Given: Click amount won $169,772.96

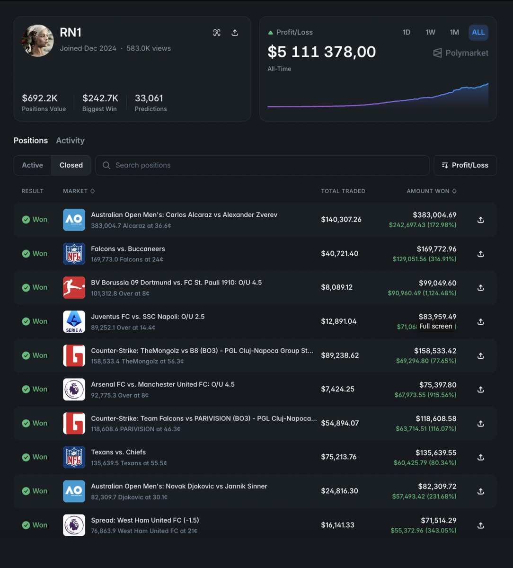Looking at the screenshot, I should (x=437, y=249).
